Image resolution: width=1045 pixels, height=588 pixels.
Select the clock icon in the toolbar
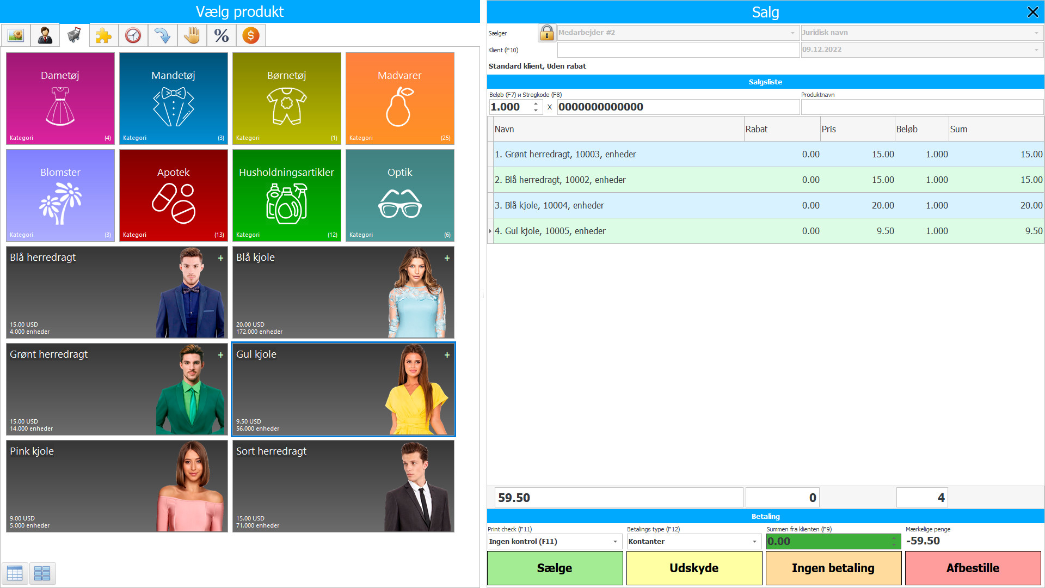tap(133, 35)
